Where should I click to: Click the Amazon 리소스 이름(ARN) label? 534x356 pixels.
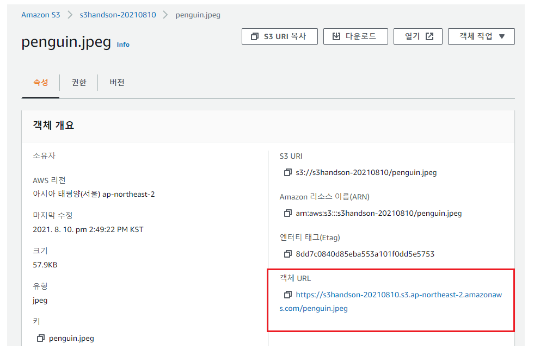pyautogui.click(x=324, y=197)
